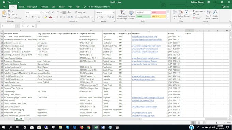The height and width of the screenshot is (130, 232).
Task: Apply the Fill Color bucket
Action: click(x=46, y=17)
